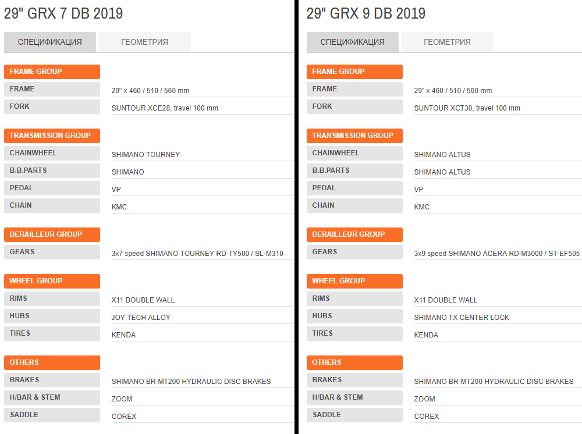Click SHIMANO TX CENTER LOCK hubs value

click(x=462, y=318)
